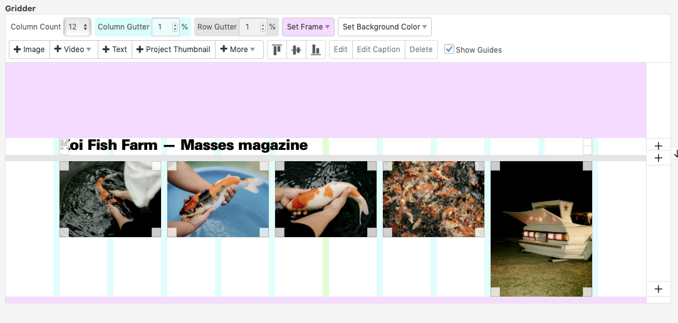Expand the More options menu
678x323 pixels.
pos(238,50)
